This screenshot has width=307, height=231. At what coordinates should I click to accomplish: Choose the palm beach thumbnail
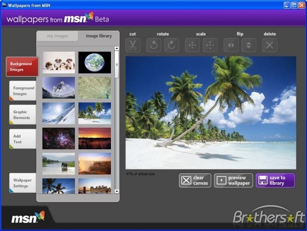tap(95, 113)
